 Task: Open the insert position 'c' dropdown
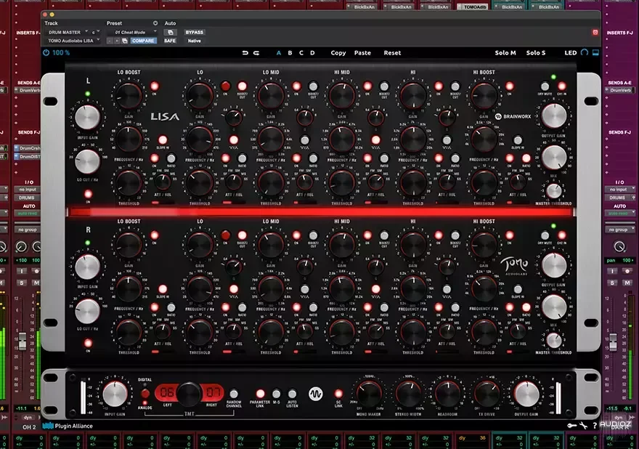click(x=95, y=32)
